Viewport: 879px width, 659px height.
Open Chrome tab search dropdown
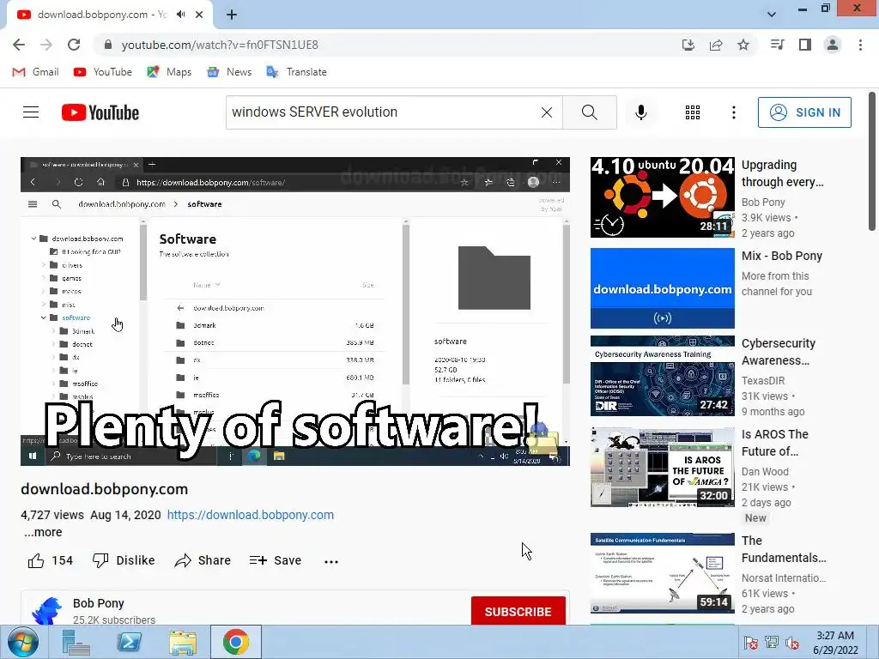point(772,15)
